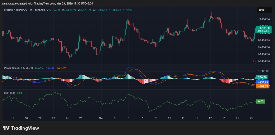Select the MACD (close, 12, 26, 9) legend

click(x=18, y=68)
